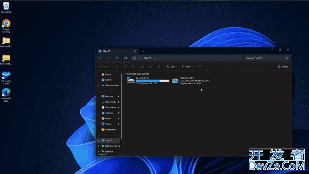The height and width of the screenshot is (174, 309).
Task: Toggle the Details pane
Action: tap(283, 67)
